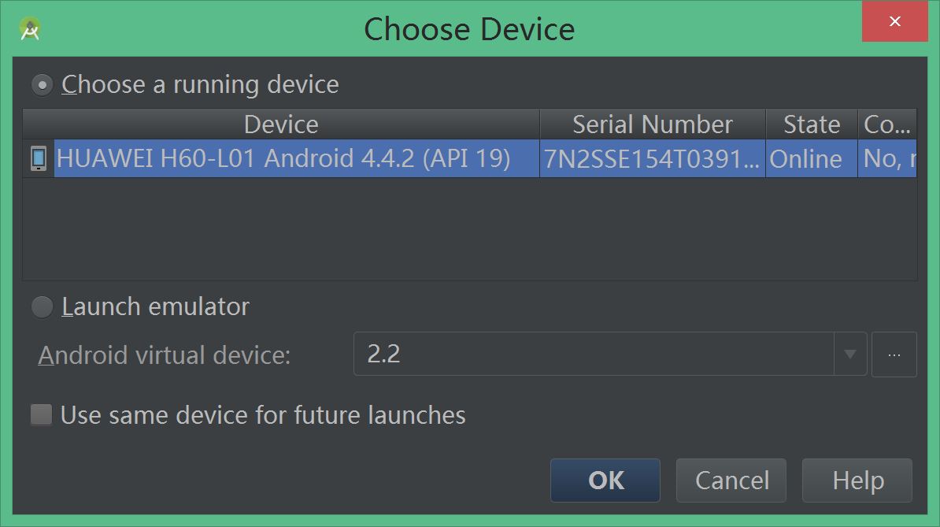
Task: Click the empty area of the device list
Action: (469, 228)
